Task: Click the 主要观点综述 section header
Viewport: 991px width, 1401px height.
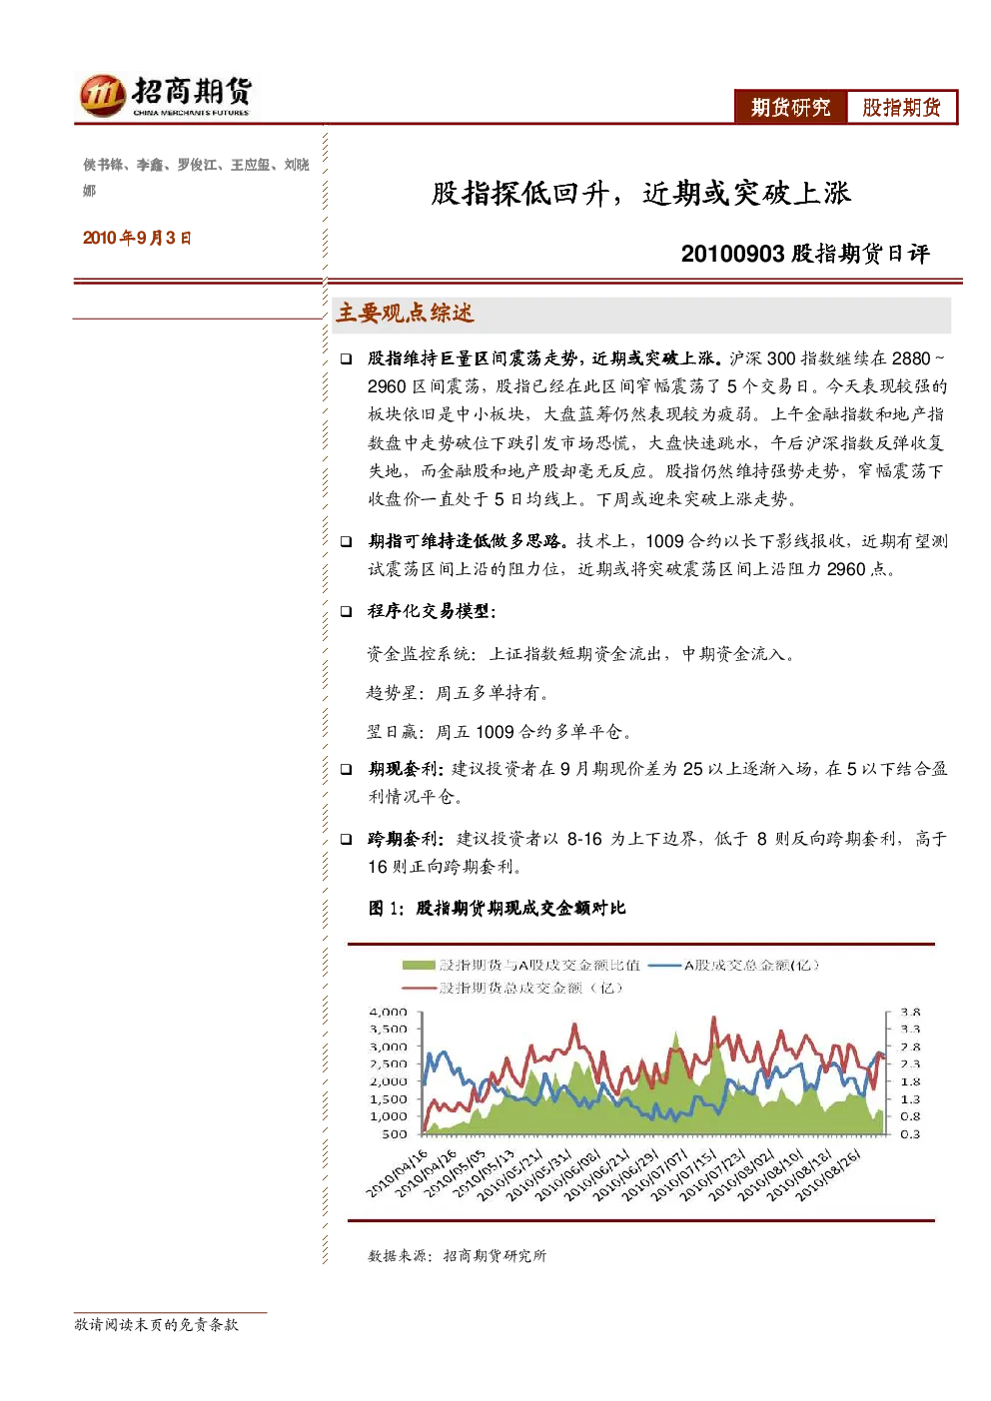Action: point(405,314)
